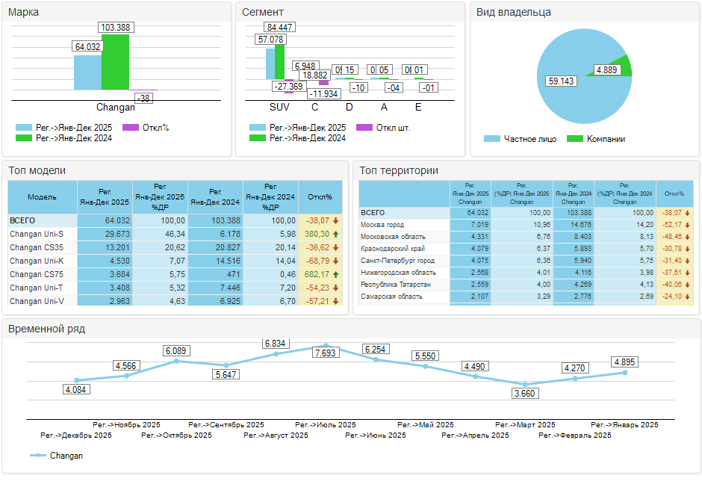The height and width of the screenshot is (496, 702).
Task: Click Changan Uni-V model name
Action: pos(37,301)
